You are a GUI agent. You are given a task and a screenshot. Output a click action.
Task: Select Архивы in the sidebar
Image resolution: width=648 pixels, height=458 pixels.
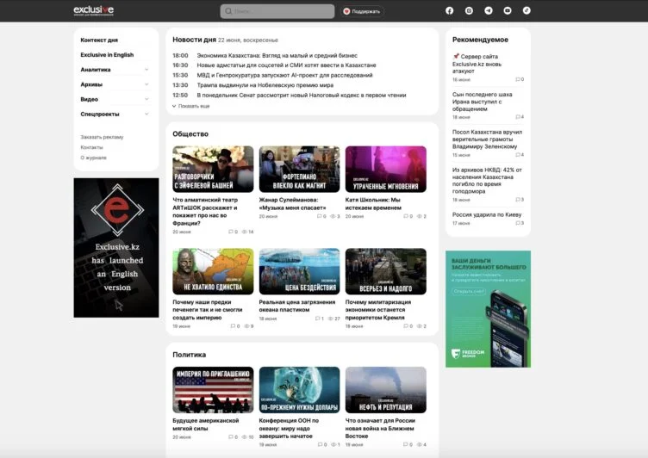point(91,84)
